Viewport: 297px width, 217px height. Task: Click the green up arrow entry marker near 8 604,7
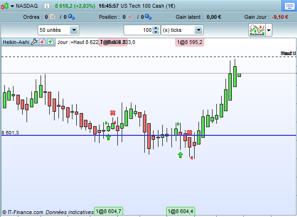tap(108, 137)
